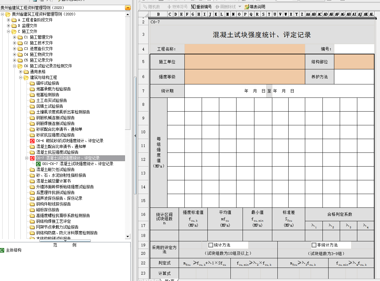Open the dropdown arrow beside 删除线
This screenshot has width=380, height=281.
pos(240,7)
